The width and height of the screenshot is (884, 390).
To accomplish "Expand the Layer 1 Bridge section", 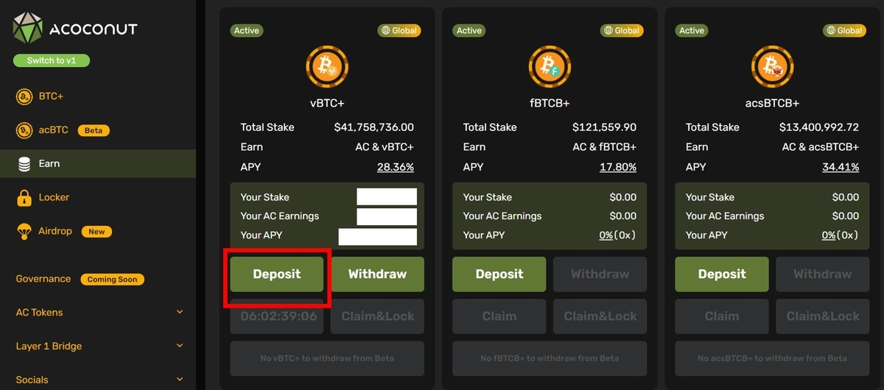I will pyautogui.click(x=98, y=346).
